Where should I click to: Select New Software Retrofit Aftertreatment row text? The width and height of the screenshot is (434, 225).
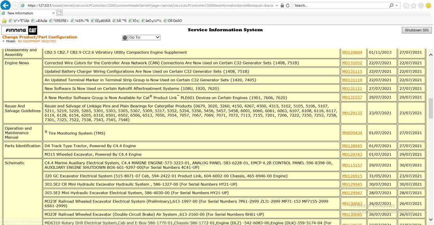pos(132,88)
